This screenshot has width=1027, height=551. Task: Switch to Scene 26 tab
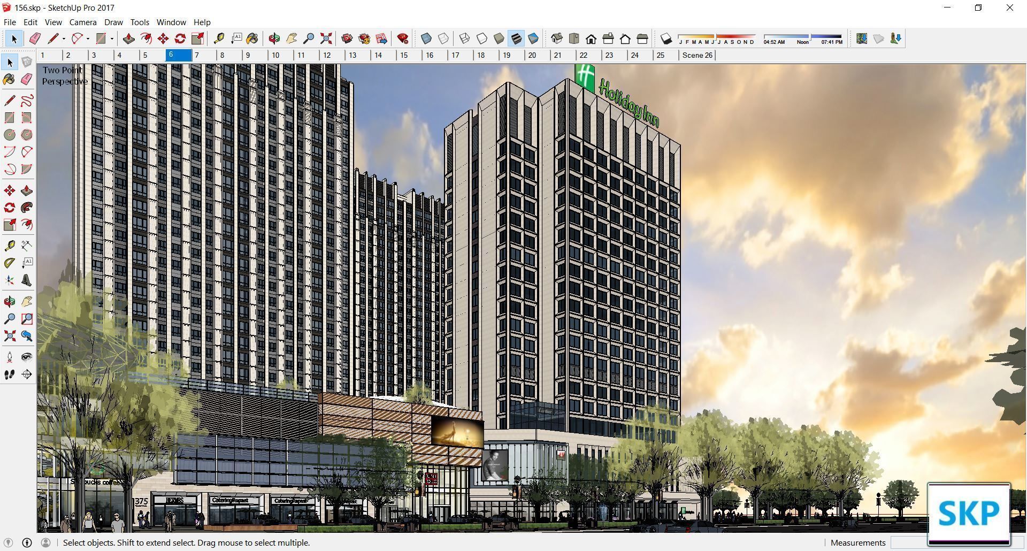(x=697, y=55)
